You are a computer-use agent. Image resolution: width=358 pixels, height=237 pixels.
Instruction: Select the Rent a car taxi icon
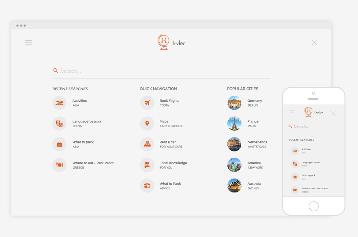click(x=147, y=144)
